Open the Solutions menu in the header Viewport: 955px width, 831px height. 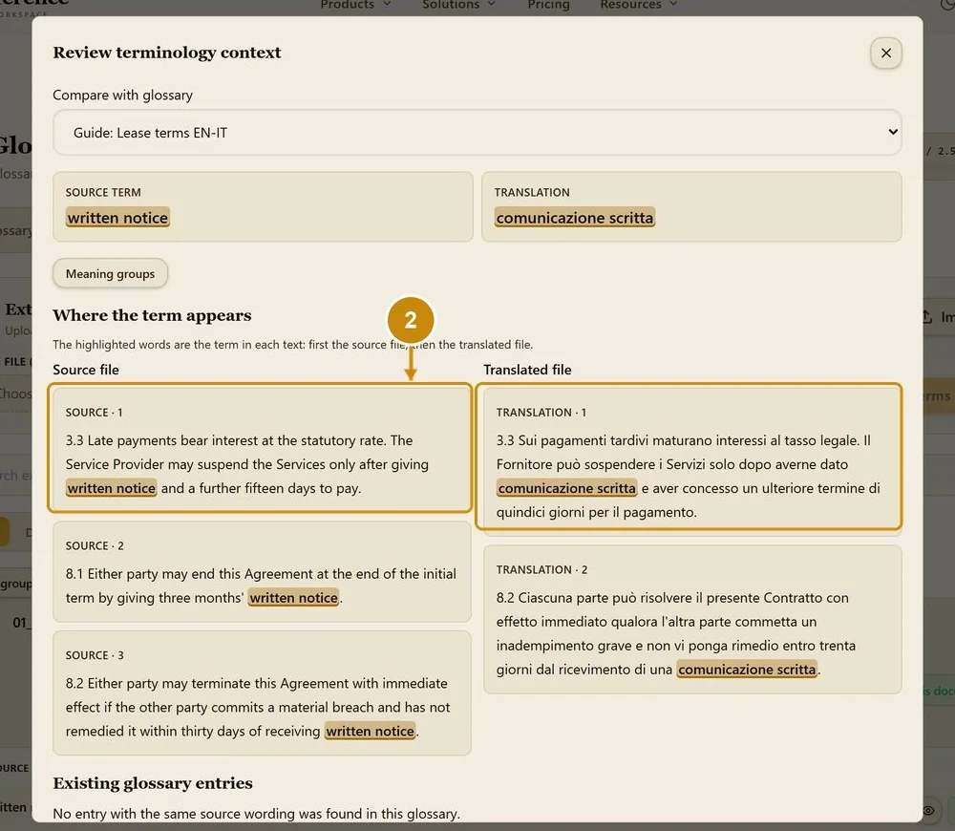pyautogui.click(x=458, y=5)
